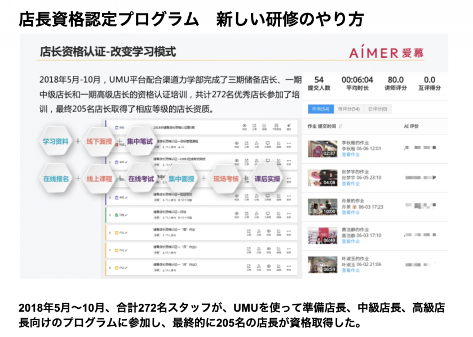Viewport: 473px width, 337px height.
Task: Open 查看作业 link for 孙景's homework
Action: pyautogui.click(x=351, y=212)
